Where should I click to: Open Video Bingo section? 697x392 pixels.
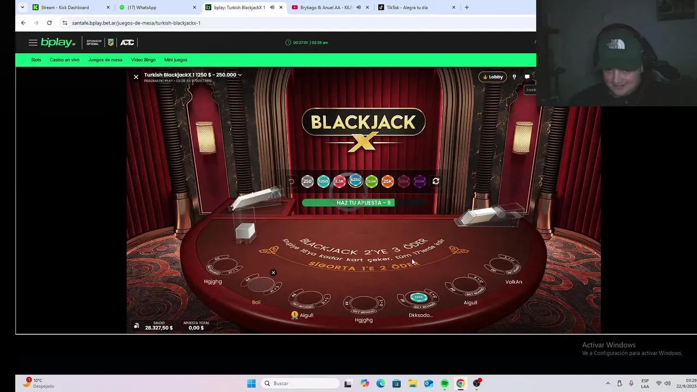pyautogui.click(x=143, y=60)
